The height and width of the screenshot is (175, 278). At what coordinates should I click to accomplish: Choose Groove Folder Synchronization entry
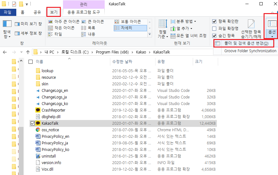pyautogui.click(x=250, y=51)
